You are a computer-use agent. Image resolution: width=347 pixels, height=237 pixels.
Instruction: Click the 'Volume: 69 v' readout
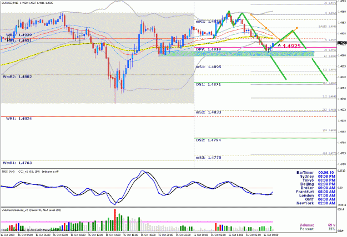pos(318,225)
